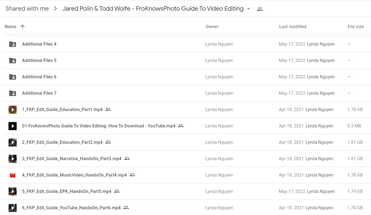Click the folder icon next to Additional Files 6
Image resolution: width=371 pixels, height=215 pixels.
(x=13, y=77)
